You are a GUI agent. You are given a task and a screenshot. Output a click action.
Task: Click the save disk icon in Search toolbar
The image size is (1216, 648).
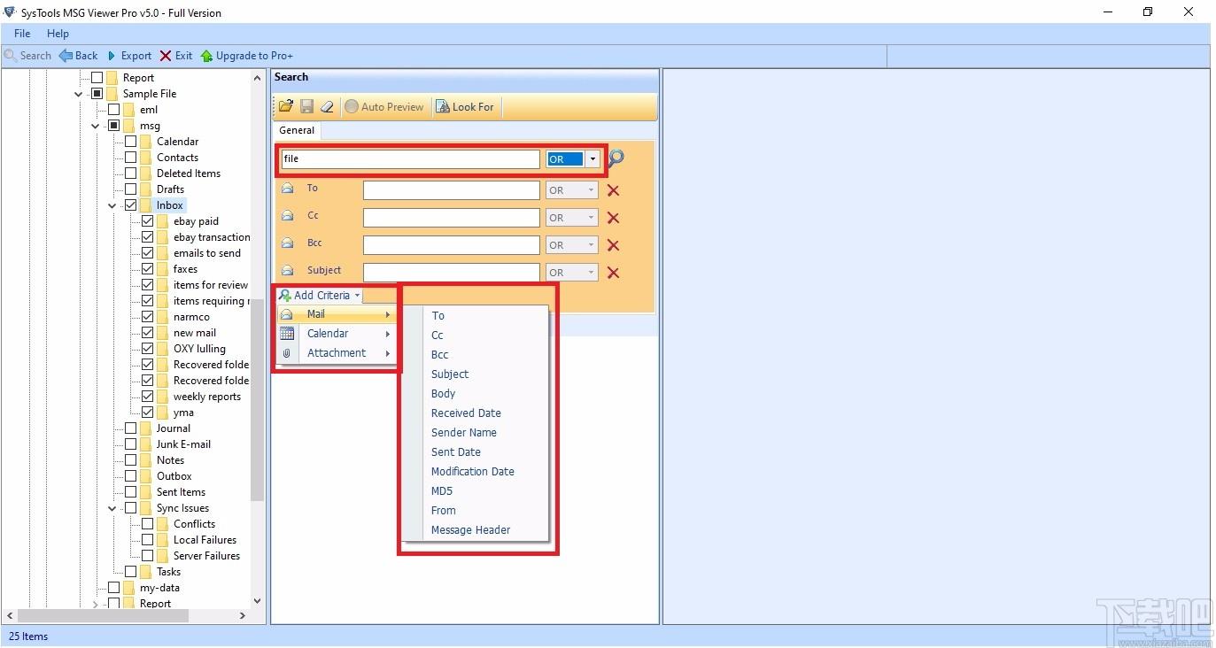click(x=306, y=107)
